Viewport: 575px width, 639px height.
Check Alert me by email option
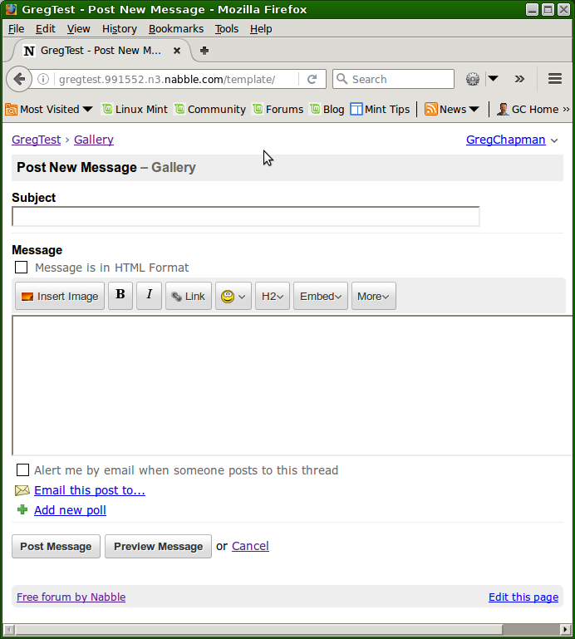tap(23, 470)
